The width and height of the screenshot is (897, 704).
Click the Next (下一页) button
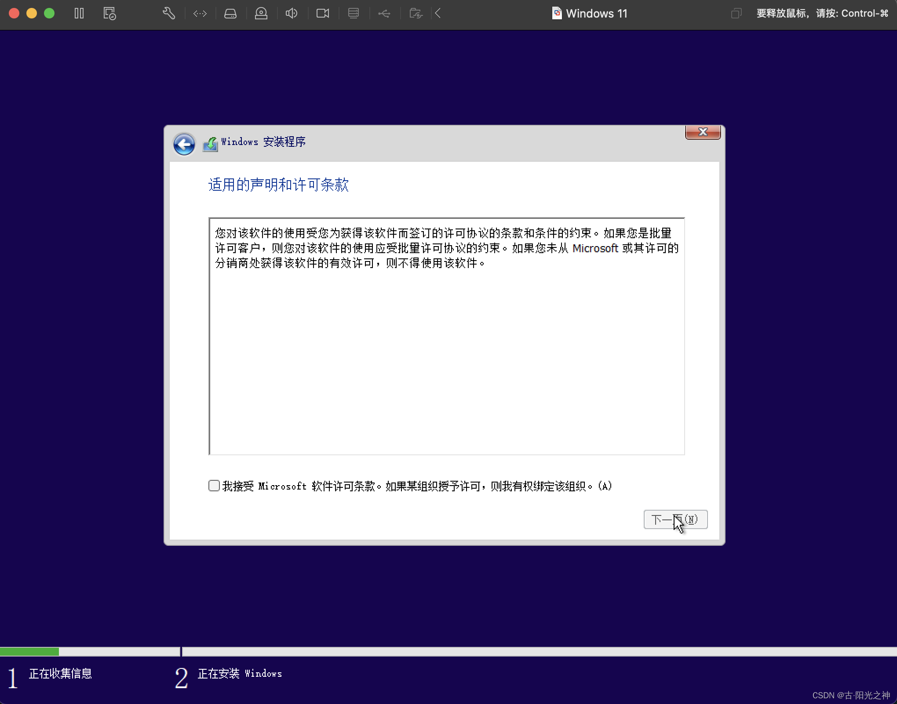[675, 519]
